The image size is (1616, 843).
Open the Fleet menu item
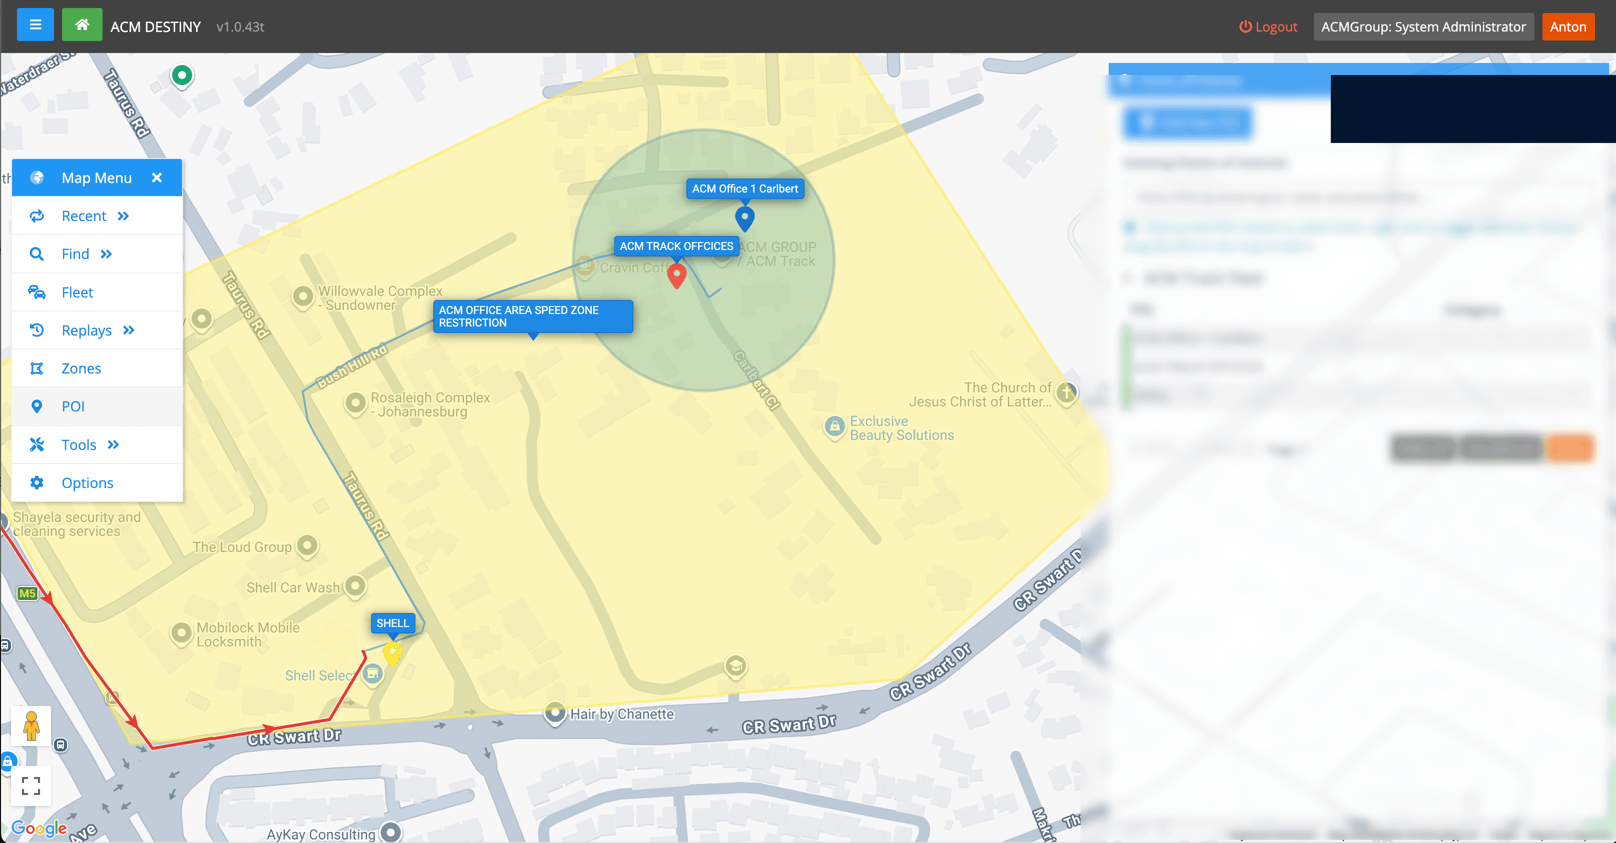pos(97,292)
